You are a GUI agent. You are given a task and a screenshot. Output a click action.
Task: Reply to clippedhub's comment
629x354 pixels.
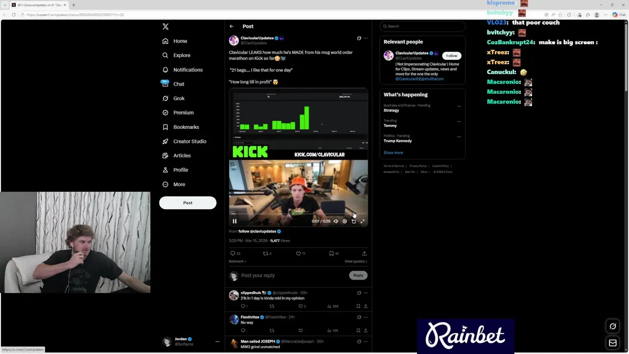pyautogui.click(x=244, y=306)
